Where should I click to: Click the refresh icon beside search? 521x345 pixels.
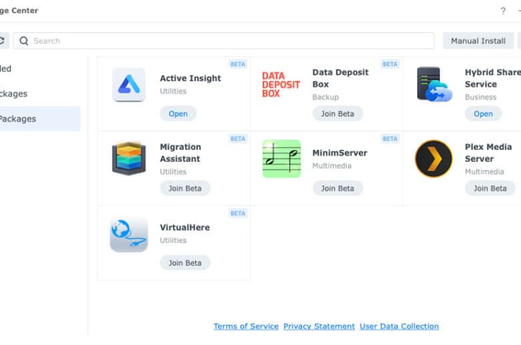(2, 41)
